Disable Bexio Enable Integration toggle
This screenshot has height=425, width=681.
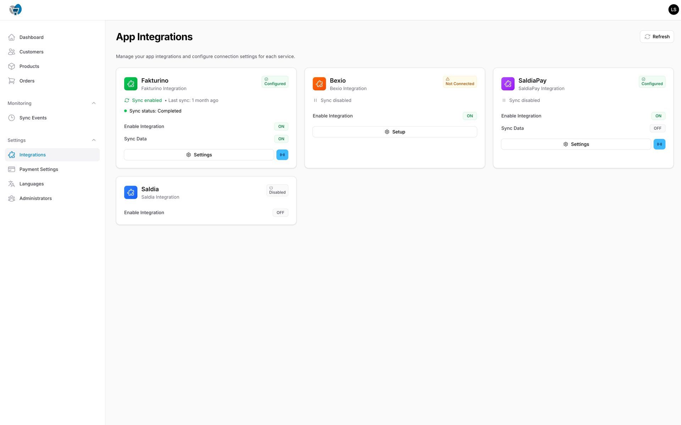(469, 116)
